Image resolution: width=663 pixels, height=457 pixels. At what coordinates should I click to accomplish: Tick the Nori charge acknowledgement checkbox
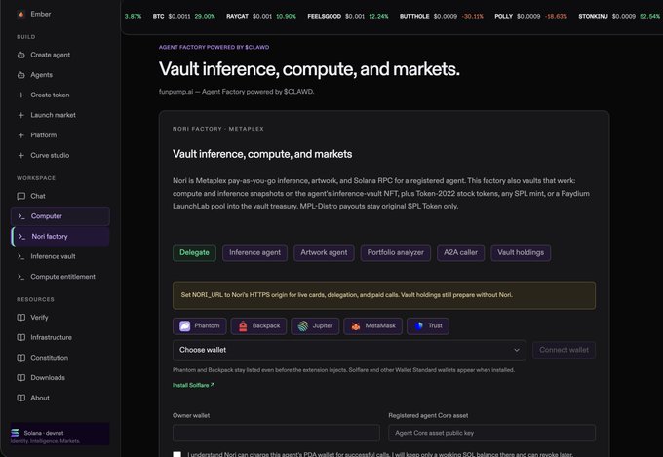tap(177, 454)
